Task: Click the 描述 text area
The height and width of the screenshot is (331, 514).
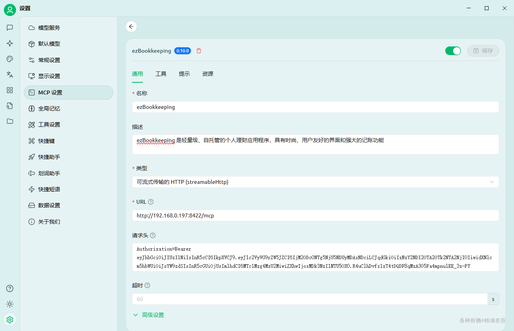Action: coord(316,144)
